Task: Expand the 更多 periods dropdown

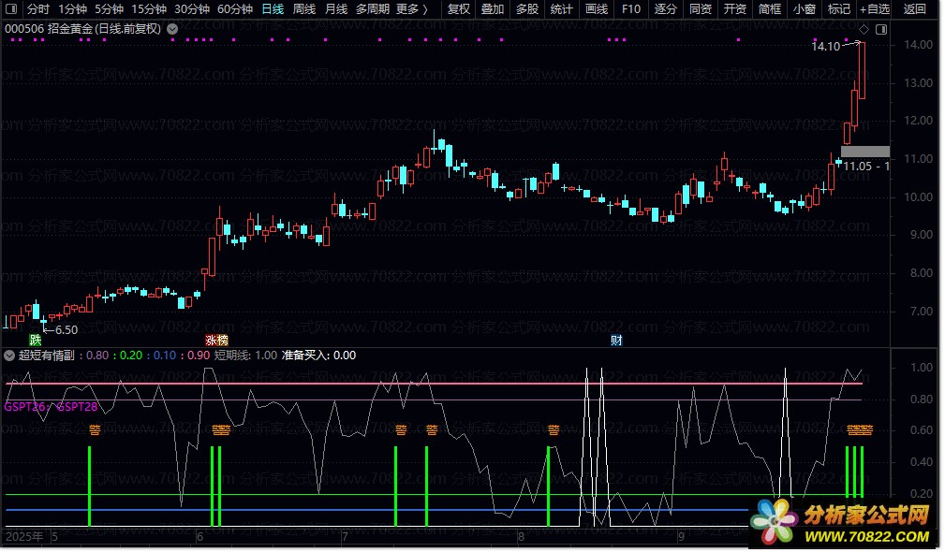Action: (412, 9)
